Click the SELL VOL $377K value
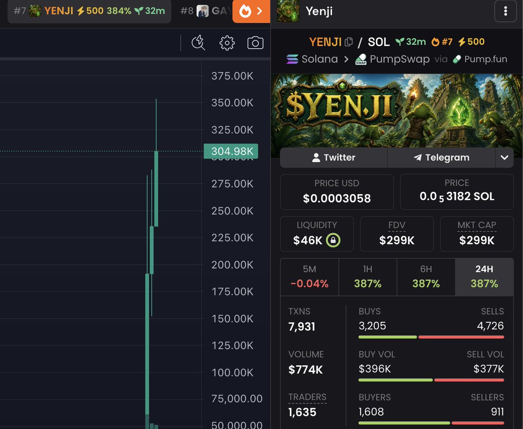Viewport: 523px width, 429px height. [489, 369]
